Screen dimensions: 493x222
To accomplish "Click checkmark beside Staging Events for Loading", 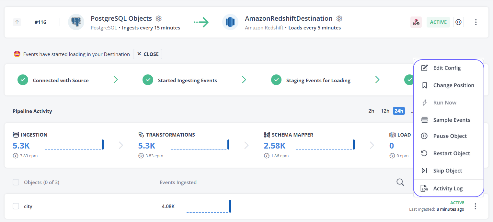I will pos(276,80).
